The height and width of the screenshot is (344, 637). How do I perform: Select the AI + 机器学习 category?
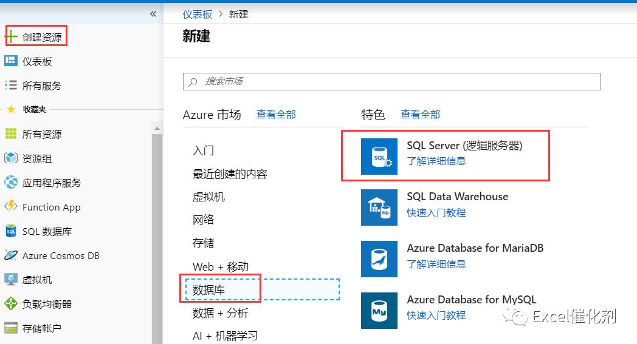tap(225, 336)
